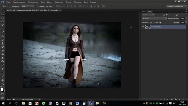Set the background color swatch
The width and height of the screenshot is (188, 106).
coord(4,91)
